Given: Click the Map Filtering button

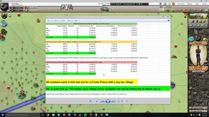Looking at the screenshot, I should [x=199, y=111].
